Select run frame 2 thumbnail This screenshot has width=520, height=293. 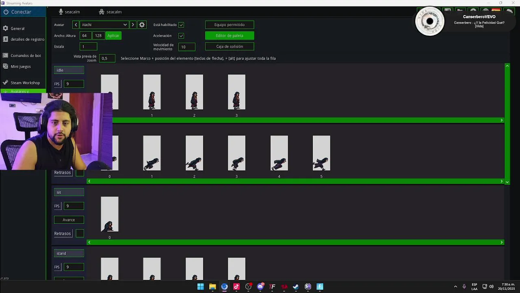pyautogui.click(x=194, y=153)
